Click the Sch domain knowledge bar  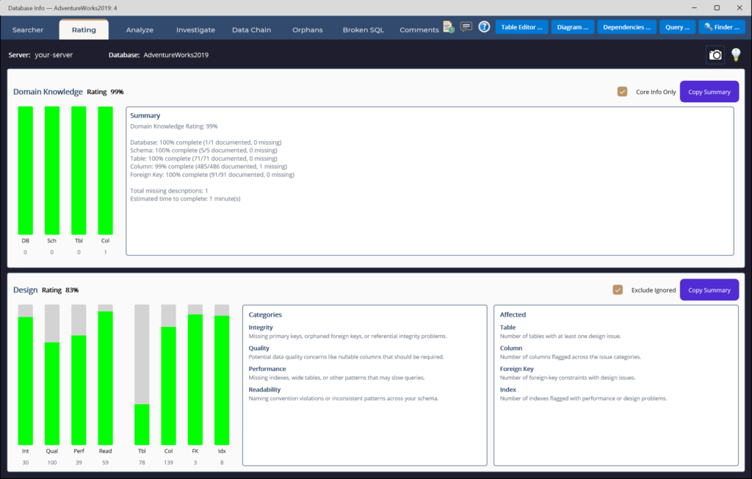coord(52,170)
